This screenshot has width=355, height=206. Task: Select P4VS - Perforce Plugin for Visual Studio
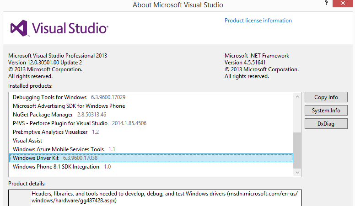pyautogui.click(x=151, y=123)
